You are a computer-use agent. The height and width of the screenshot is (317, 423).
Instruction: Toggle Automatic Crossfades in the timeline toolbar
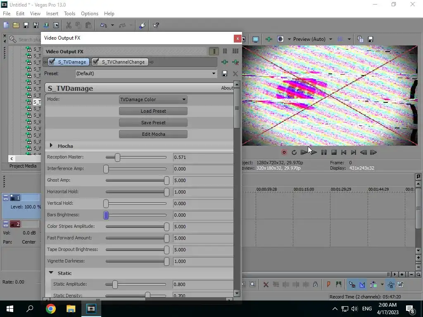362,284
